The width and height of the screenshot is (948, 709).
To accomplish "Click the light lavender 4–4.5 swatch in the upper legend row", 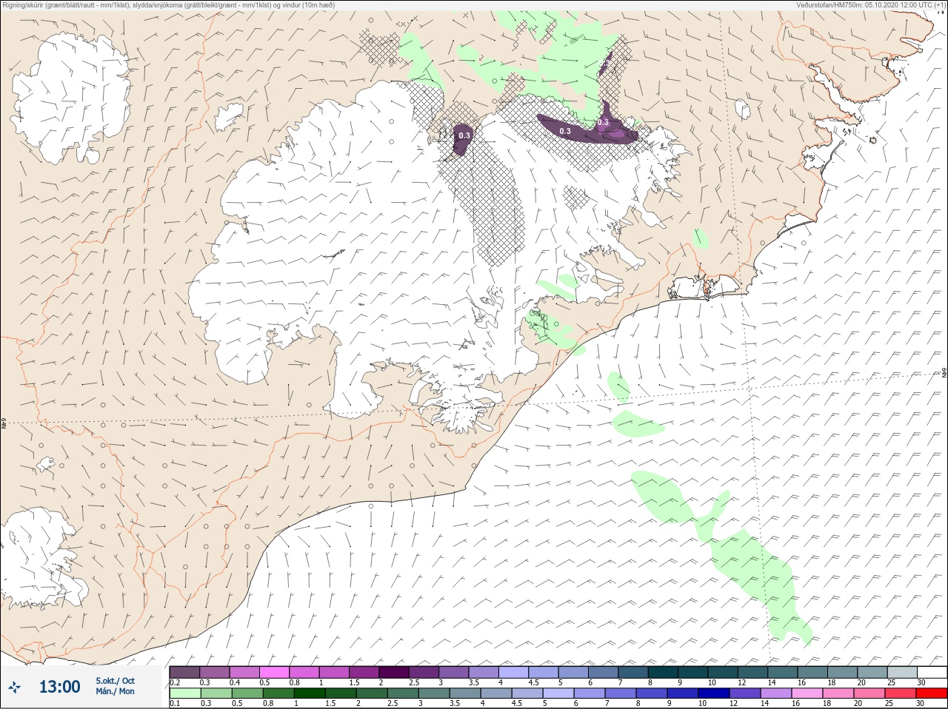I will coord(514,672).
